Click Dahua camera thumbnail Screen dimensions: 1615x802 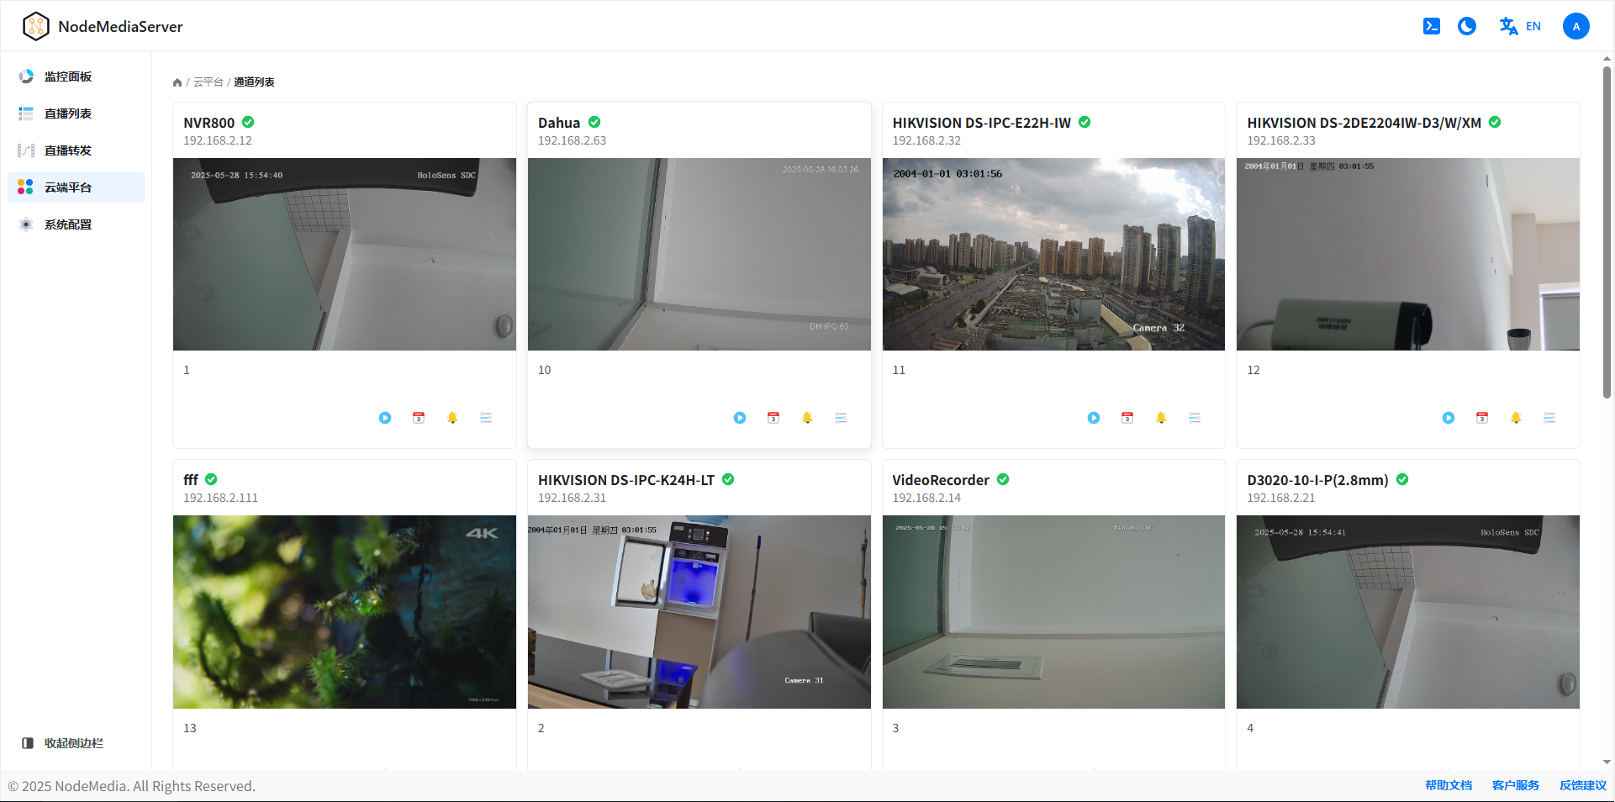tap(699, 254)
